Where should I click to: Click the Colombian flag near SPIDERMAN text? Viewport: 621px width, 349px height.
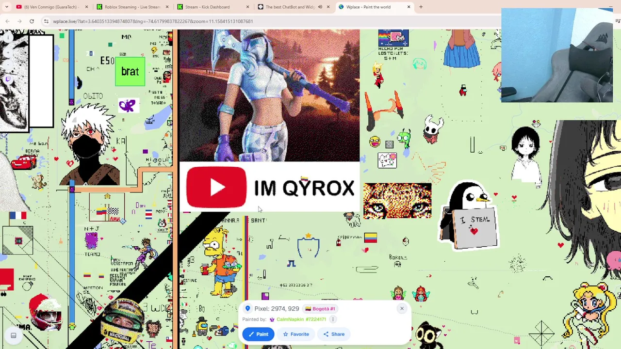370,238
